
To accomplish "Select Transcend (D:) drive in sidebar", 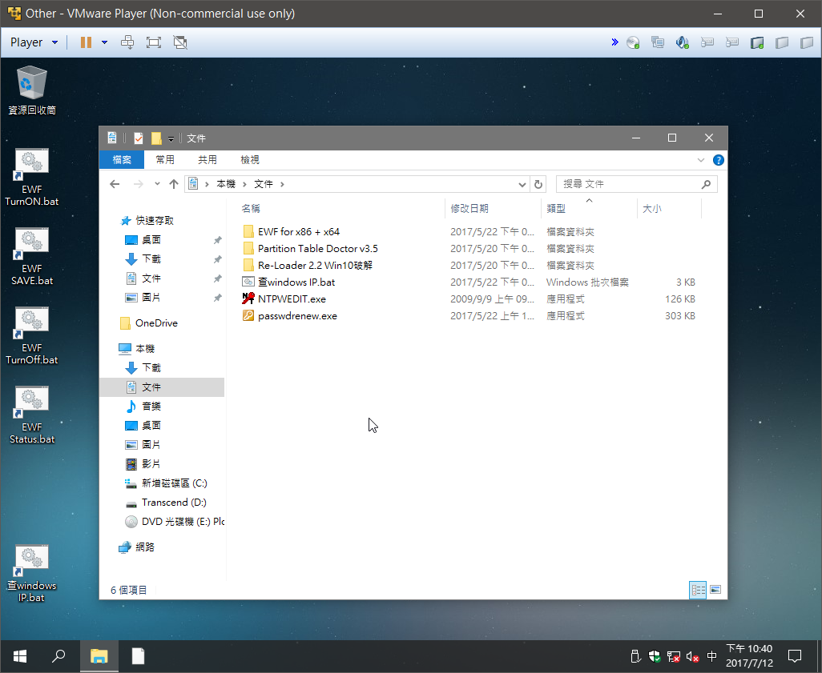I will pos(174,503).
